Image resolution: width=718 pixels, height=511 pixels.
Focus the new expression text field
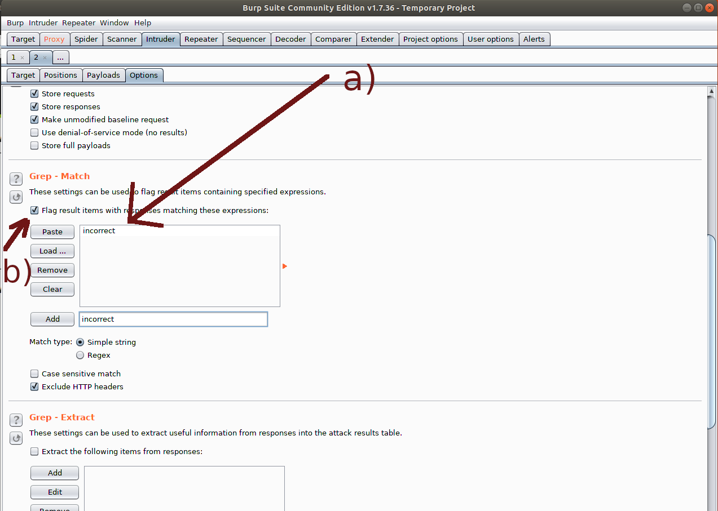coord(173,319)
